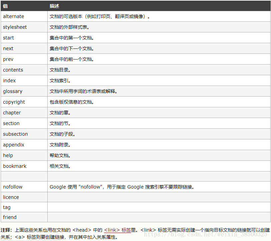Select the 'licence' value cell
Screen dimensions: 271x241
24,197
